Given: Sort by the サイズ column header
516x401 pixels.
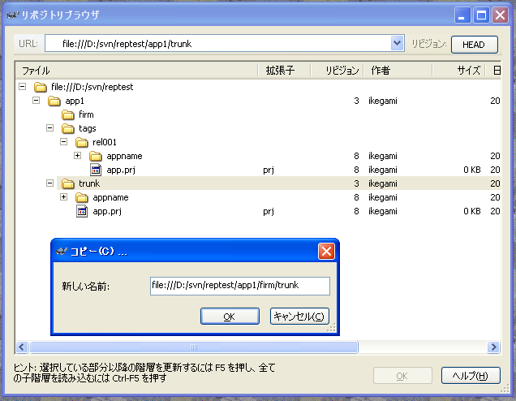Looking at the screenshot, I should [458, 71].
